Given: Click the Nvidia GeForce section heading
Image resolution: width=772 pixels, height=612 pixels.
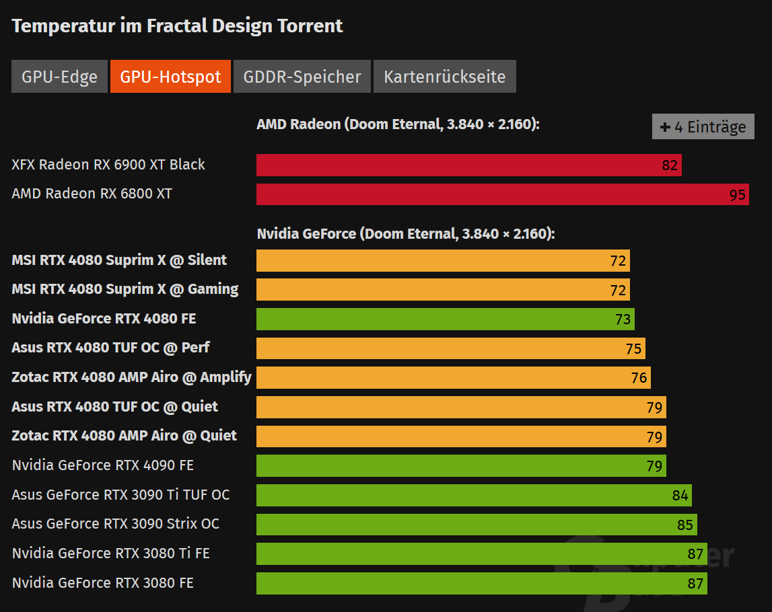Looking at the screenshot, I should 406,233.
